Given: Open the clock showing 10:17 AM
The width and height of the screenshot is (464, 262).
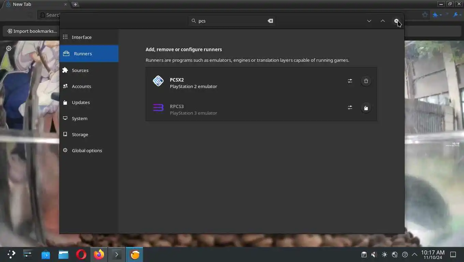Looking at the screenshot, I should pyautogui.click(x=433, y=254).
